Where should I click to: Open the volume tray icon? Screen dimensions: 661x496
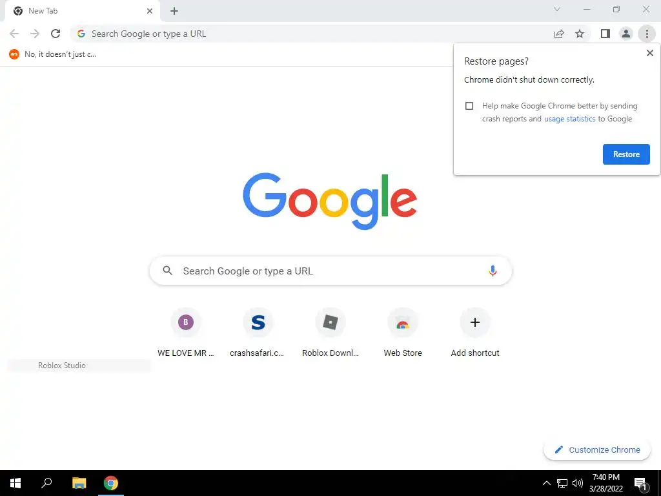click(x=578, y=483)
